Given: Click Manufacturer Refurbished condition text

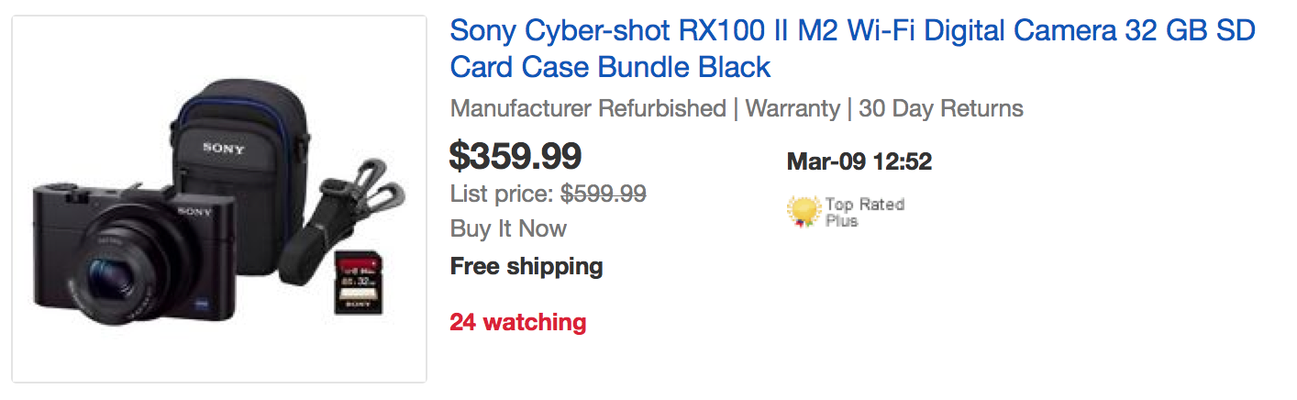Looking at the screenshot, I should coord(588,108).
